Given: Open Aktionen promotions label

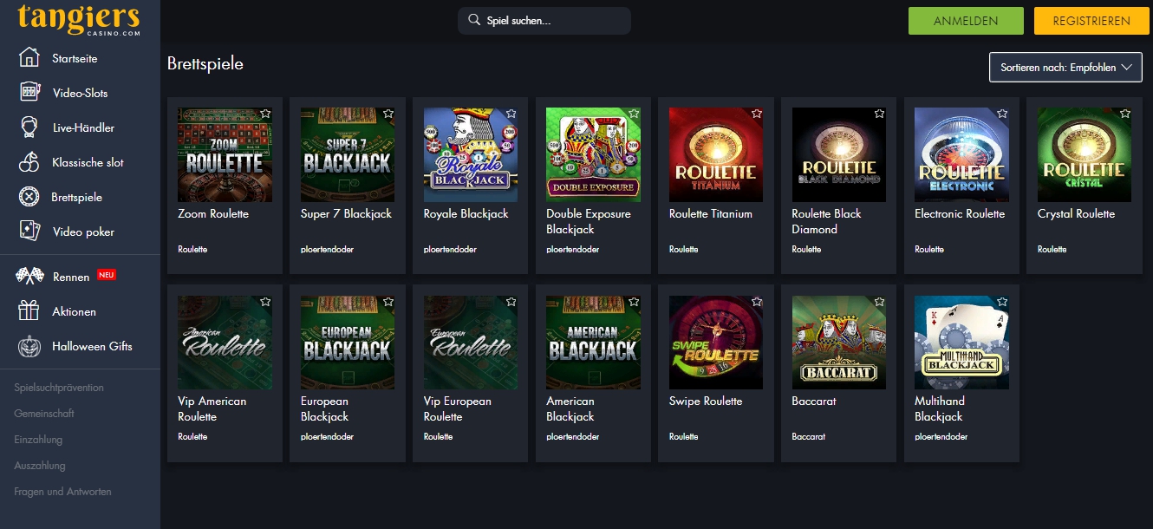Looking at the screenshot, I should pos(74,311).
